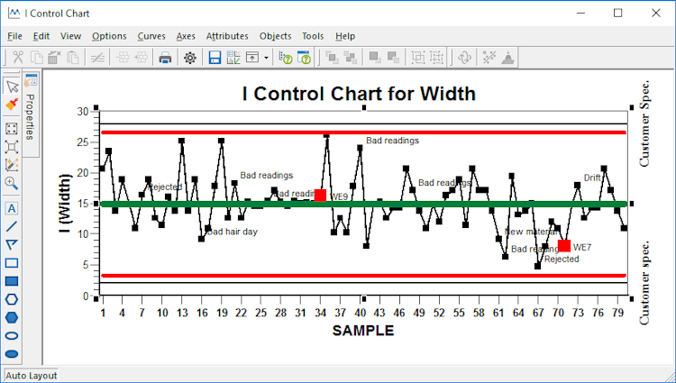Image resolution: width=676 pixels, height=383 pixels.
Task: Click the Copy pages icon
Action: [37, 58]
